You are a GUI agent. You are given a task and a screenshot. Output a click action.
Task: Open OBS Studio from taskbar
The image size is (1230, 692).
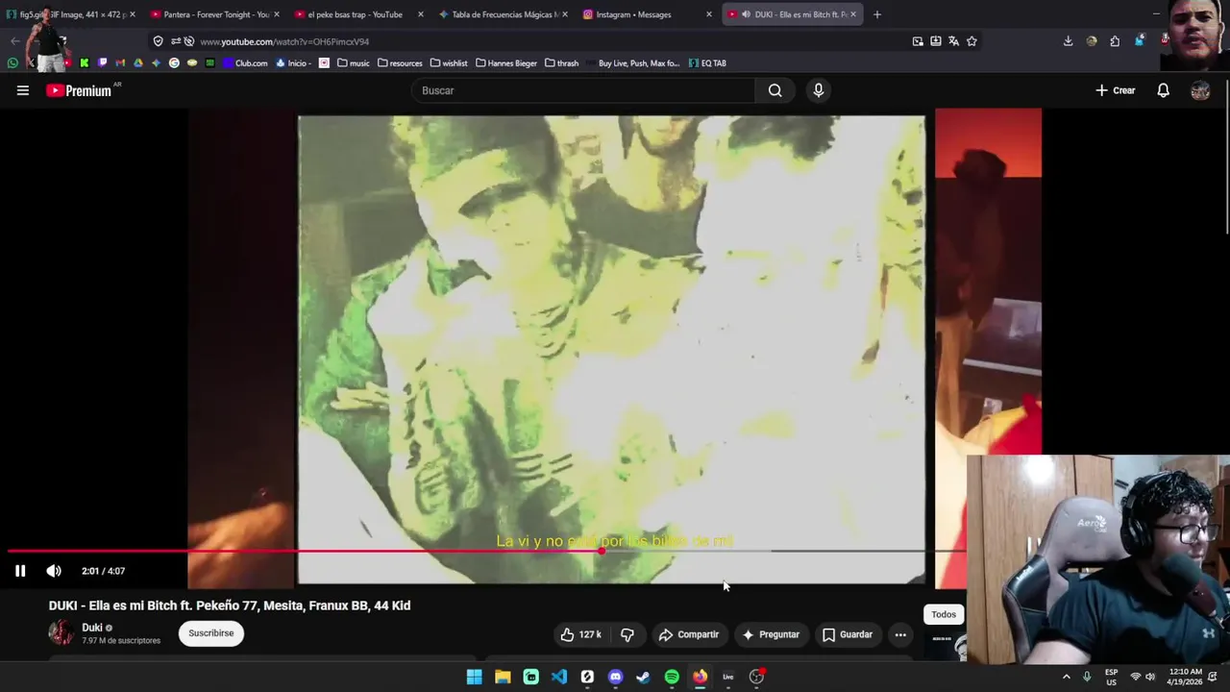click(x=757, y=677)
